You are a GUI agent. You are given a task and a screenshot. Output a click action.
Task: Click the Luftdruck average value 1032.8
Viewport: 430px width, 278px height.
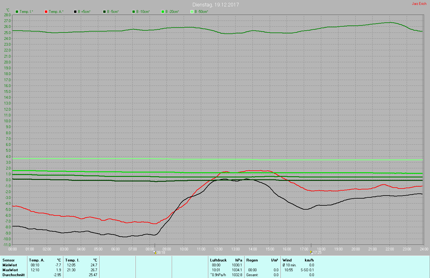point(237,275)
